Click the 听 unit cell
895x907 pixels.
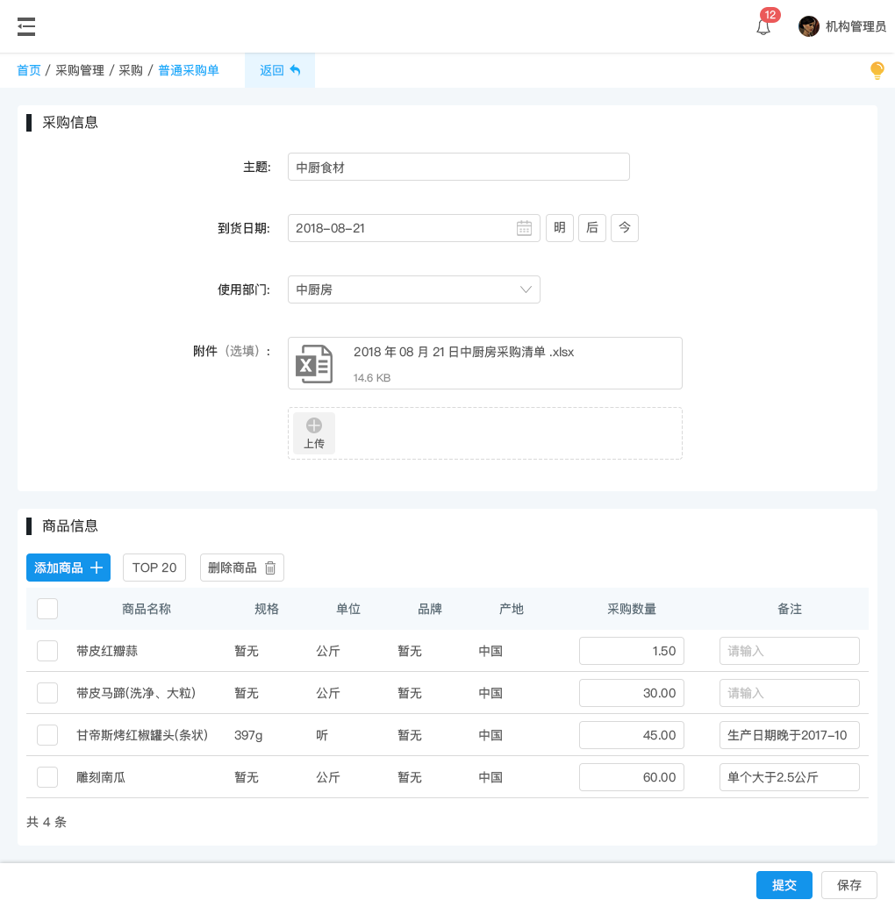[322, 735]
